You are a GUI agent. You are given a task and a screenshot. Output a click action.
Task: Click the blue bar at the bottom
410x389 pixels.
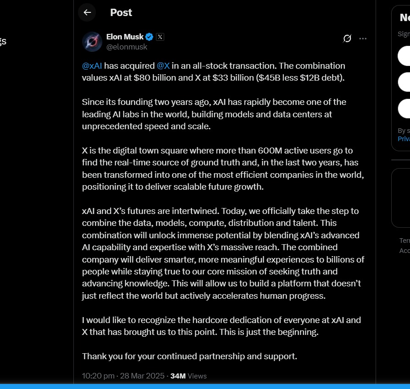(x=205, y=386)
